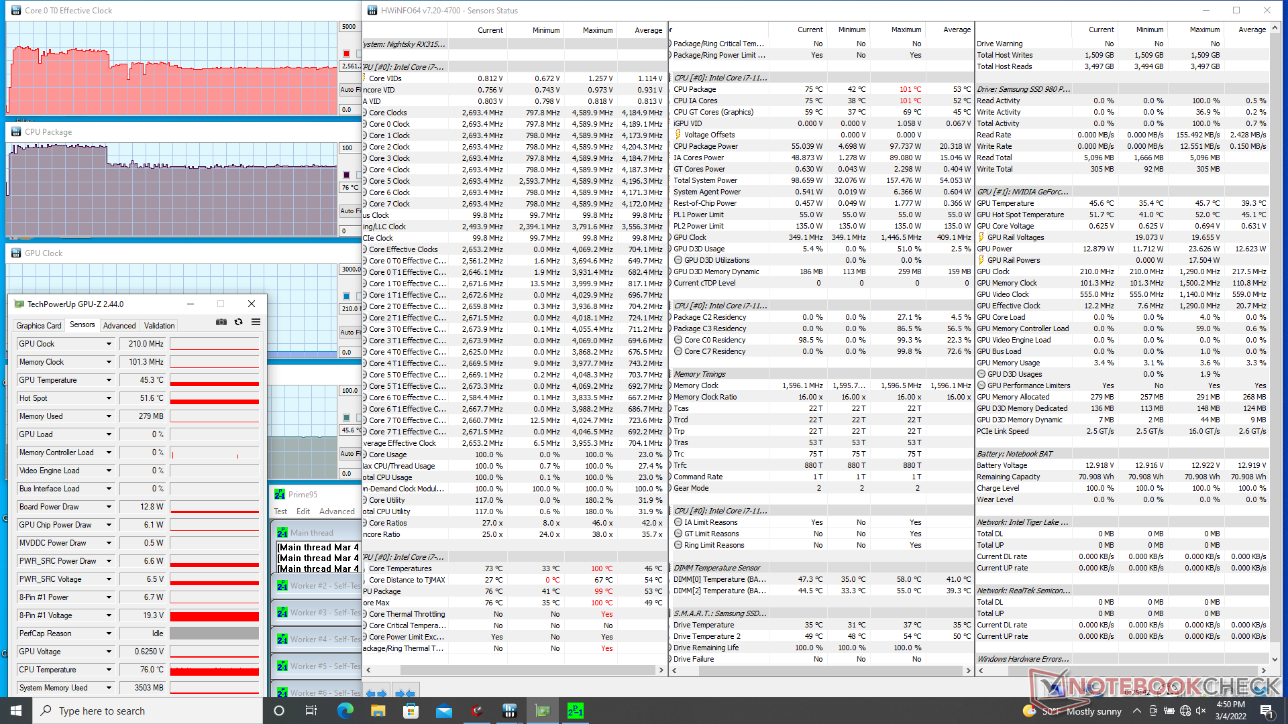The height and width of the screenshot is (724, 1288).
Task: Open the Windows Start menu
Action: pyautogui.click(x=16, y=711)
